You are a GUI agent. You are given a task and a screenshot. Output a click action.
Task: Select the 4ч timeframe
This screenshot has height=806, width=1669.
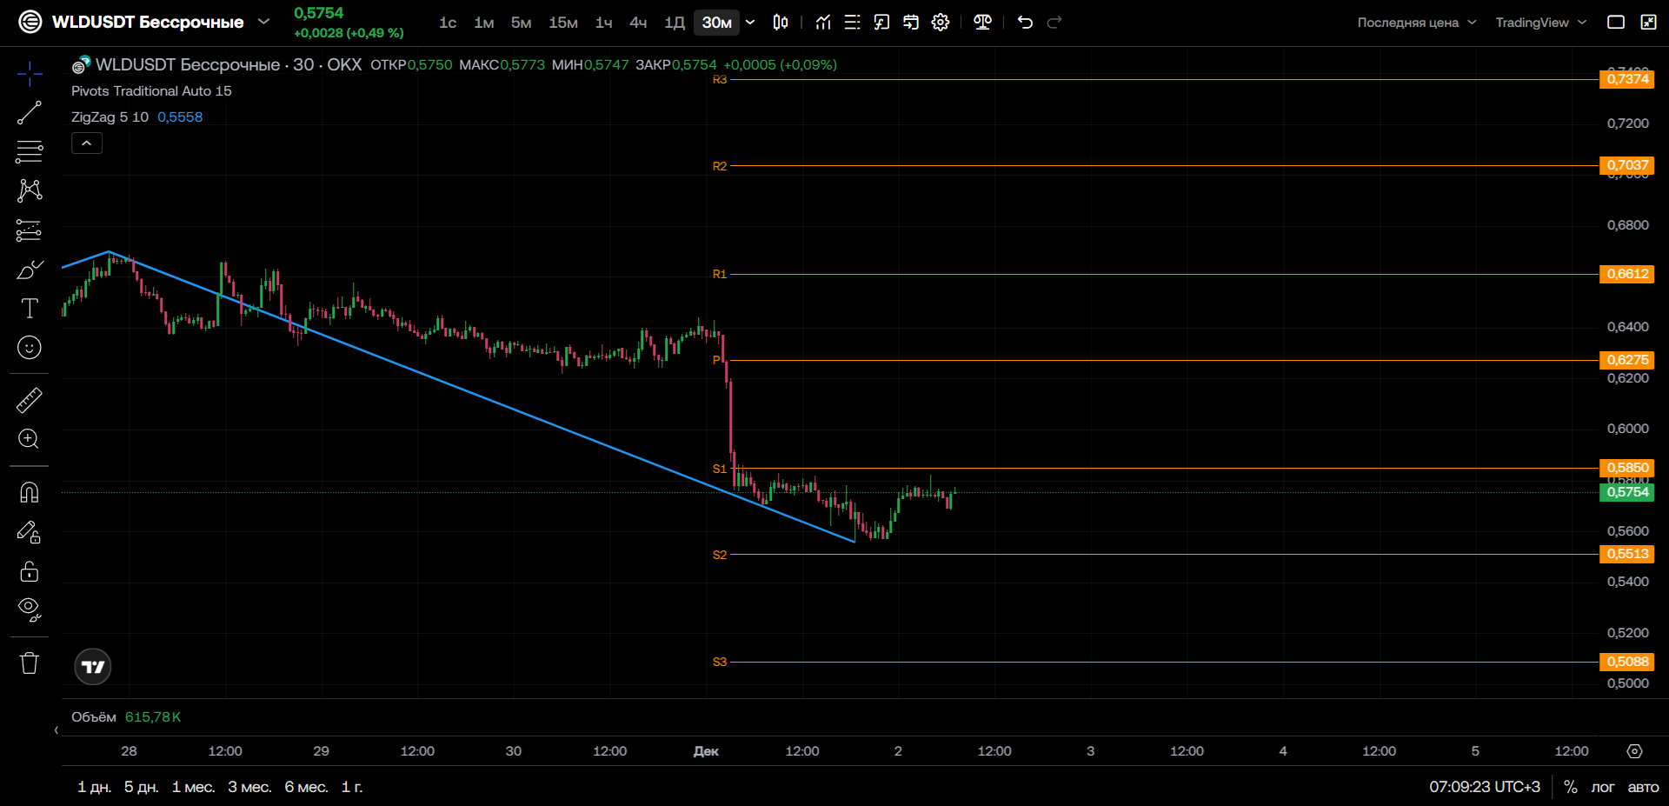coord(638,23)
